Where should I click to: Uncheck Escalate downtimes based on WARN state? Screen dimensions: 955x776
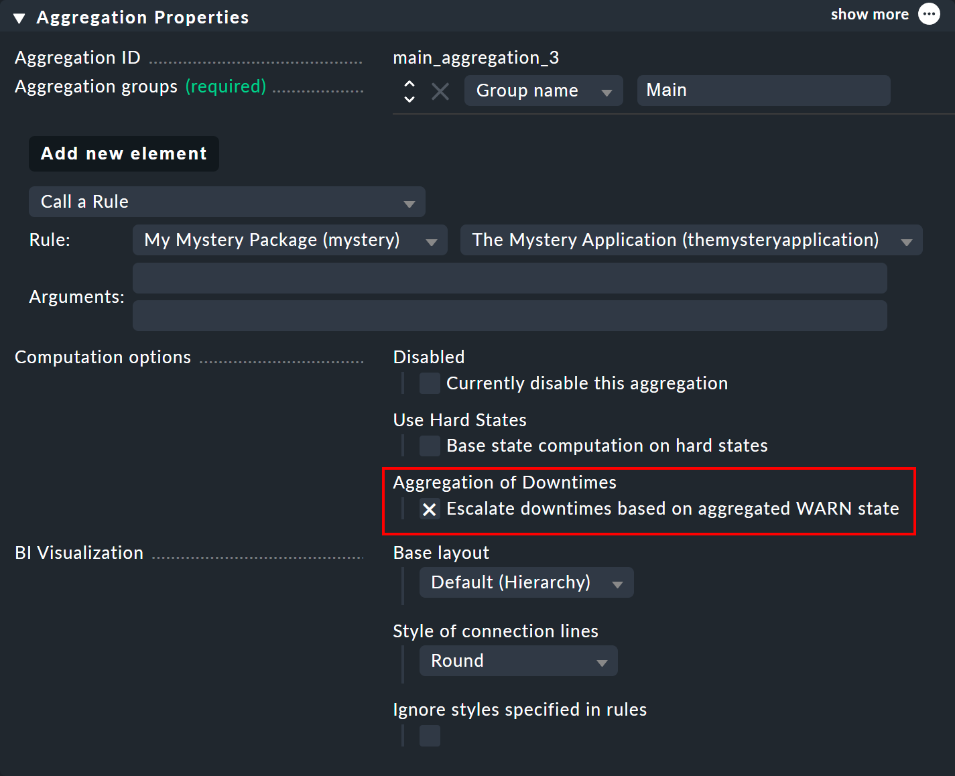tap(430, 509)
